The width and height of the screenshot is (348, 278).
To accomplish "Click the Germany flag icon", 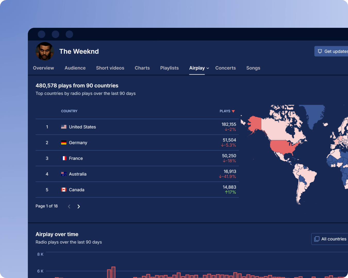I will point(64,143).
